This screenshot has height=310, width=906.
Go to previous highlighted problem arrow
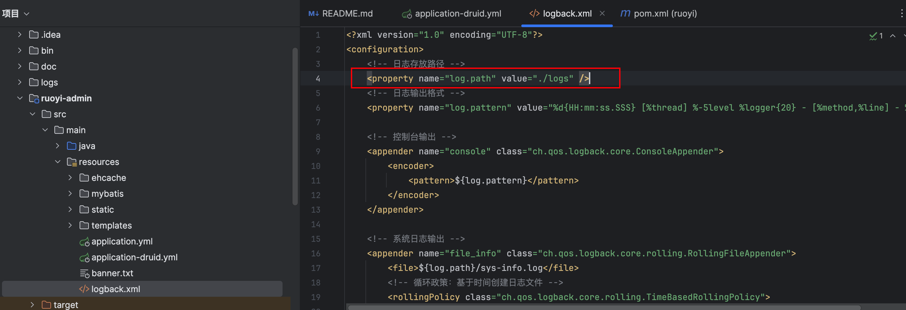[893, 36]
